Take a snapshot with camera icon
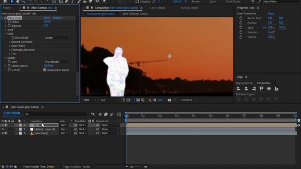The image size is (301, 169). click(x=169, y=100)
